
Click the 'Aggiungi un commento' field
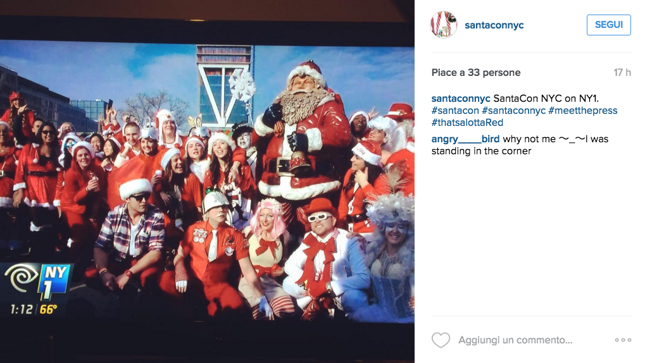[x=515, y=340]
